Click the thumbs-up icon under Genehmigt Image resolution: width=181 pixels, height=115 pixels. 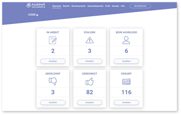(90, 81)
